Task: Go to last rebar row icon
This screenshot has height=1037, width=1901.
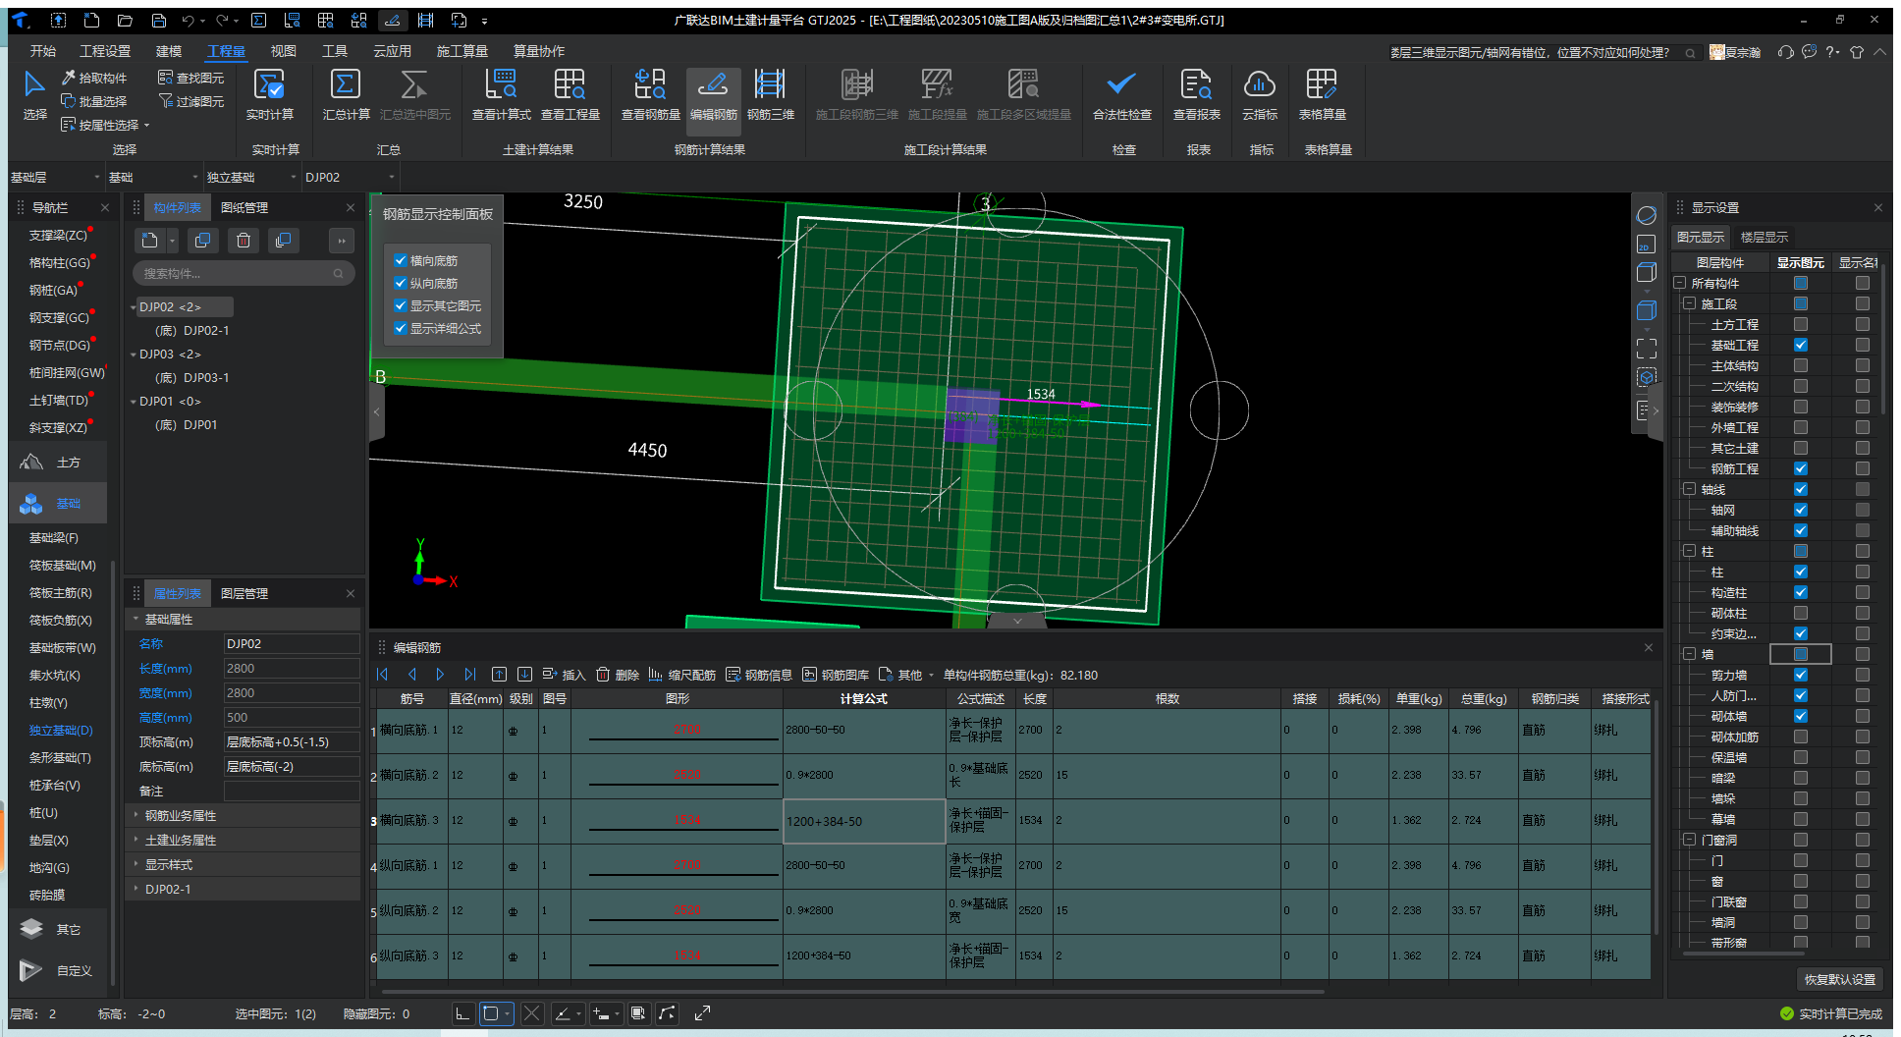Action: click(x=469, y=675)
